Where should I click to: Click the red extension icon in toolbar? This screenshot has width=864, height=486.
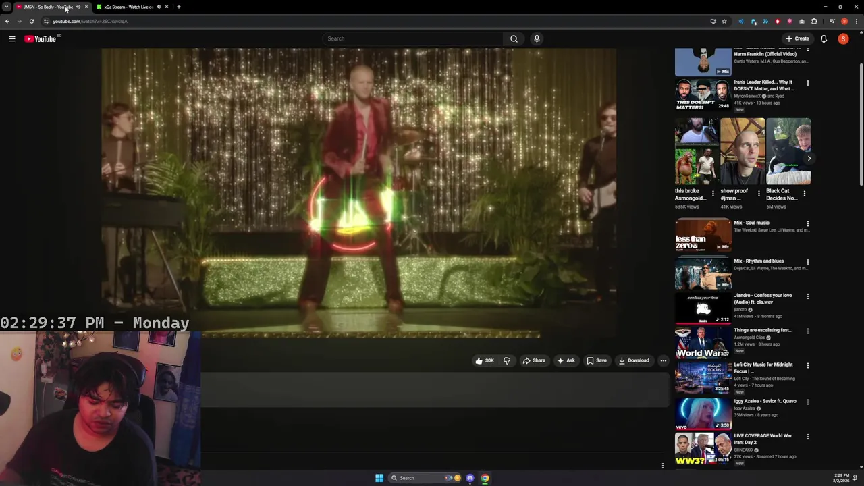pyautogui.click(x=778, y=21)
